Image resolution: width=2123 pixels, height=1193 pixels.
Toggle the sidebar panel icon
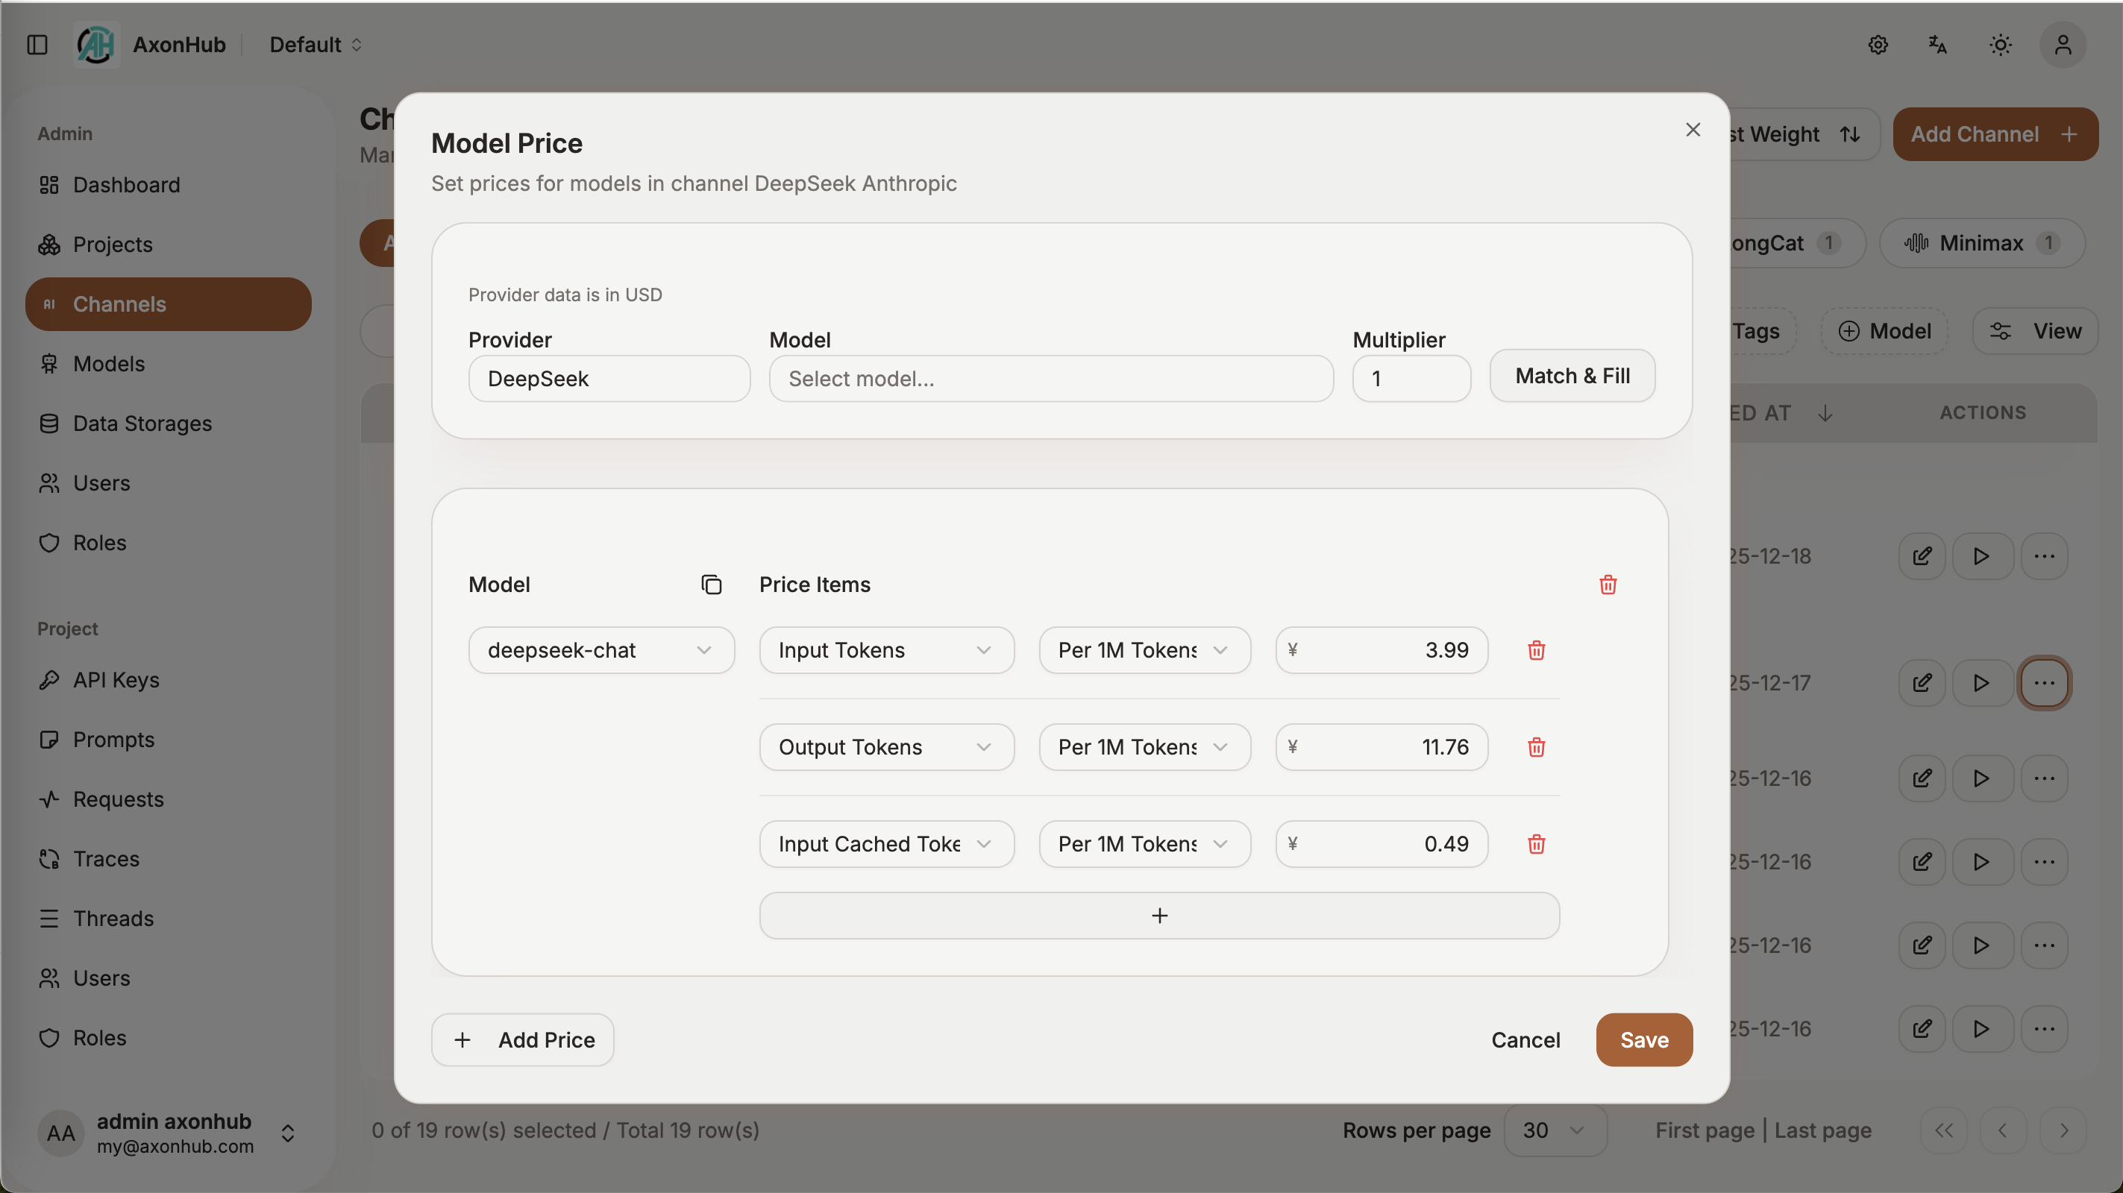(37, 45)
